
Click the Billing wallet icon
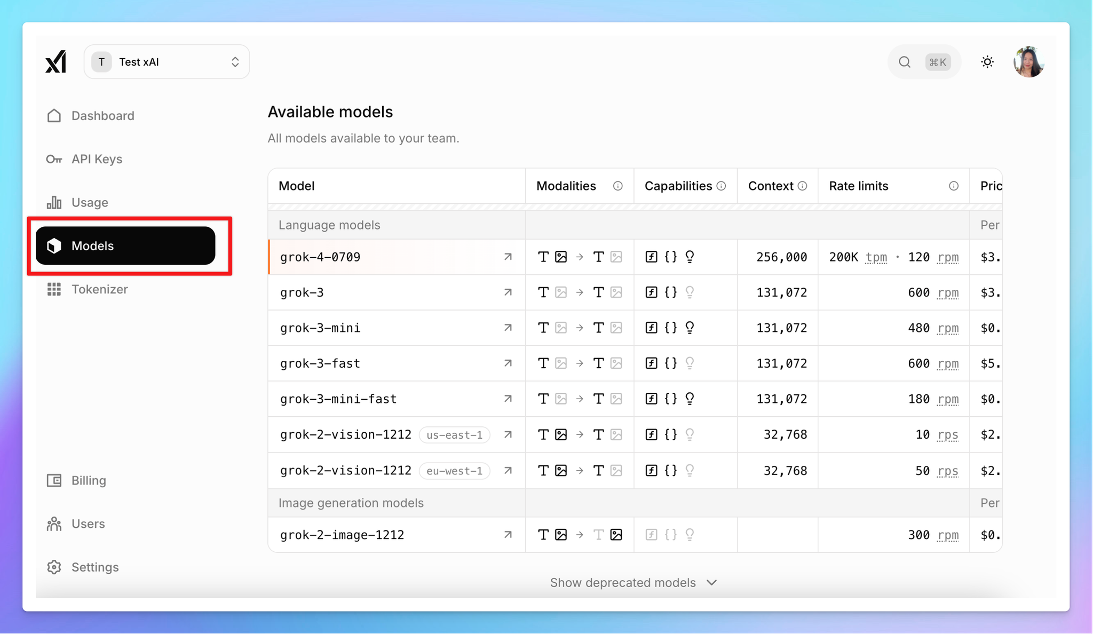[54, 480]
